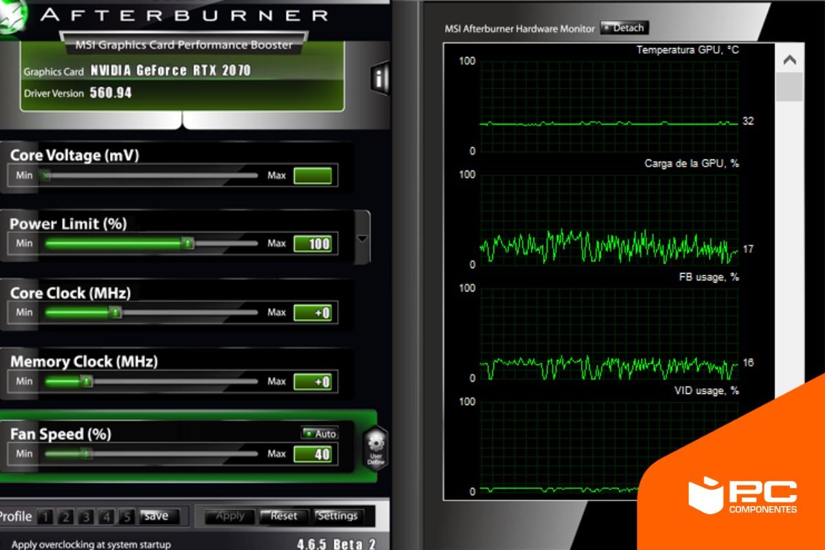Open the graphics card information panel
Screen dimensions: 825x550
(379, 78)
